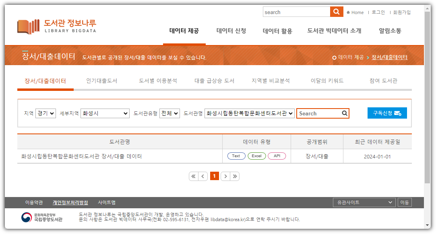This screenshot has width=436, height=234.
Task: Open the 데이터 제공 main menu
Action: 184,31
